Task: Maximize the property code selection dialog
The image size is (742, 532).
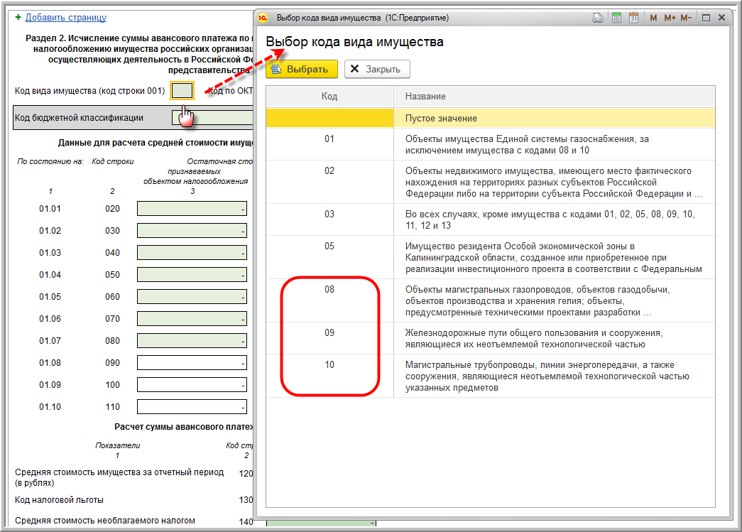Action: 706,18
